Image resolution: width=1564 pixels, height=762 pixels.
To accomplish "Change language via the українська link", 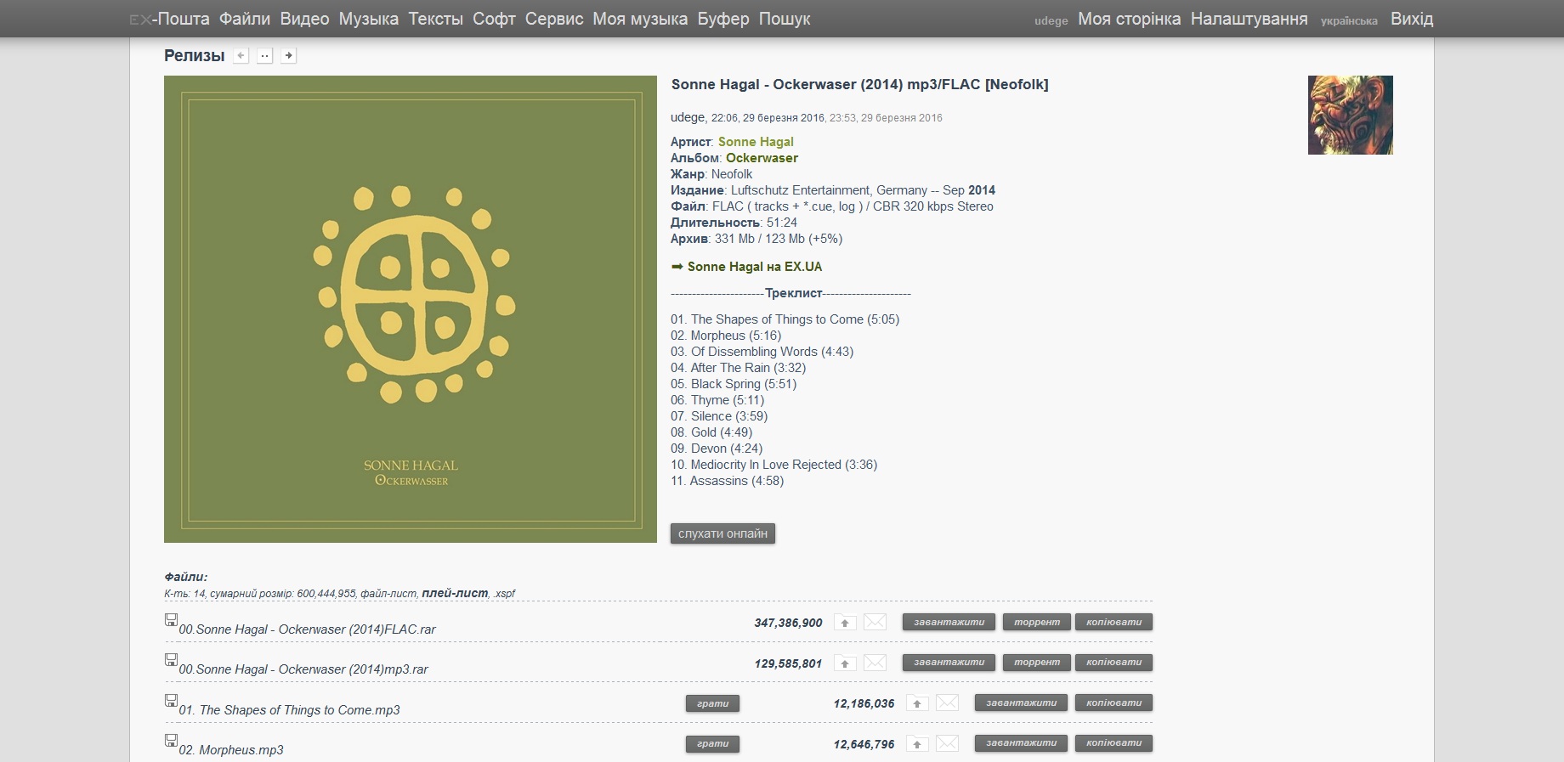I will [1349, 21].
